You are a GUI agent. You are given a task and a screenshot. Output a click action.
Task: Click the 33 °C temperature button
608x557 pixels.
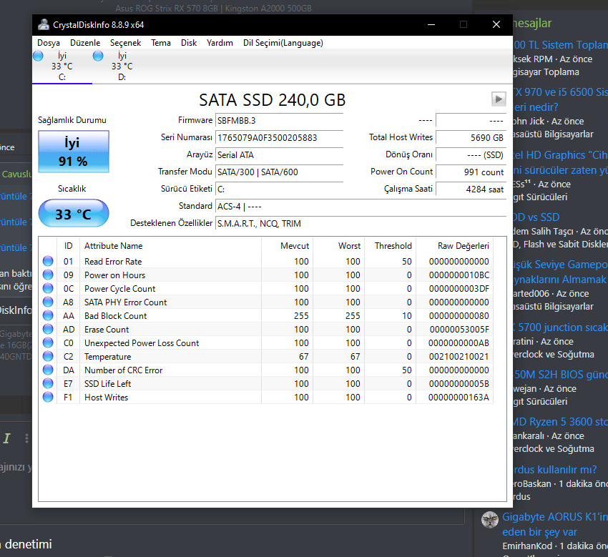tap(73, 214)
